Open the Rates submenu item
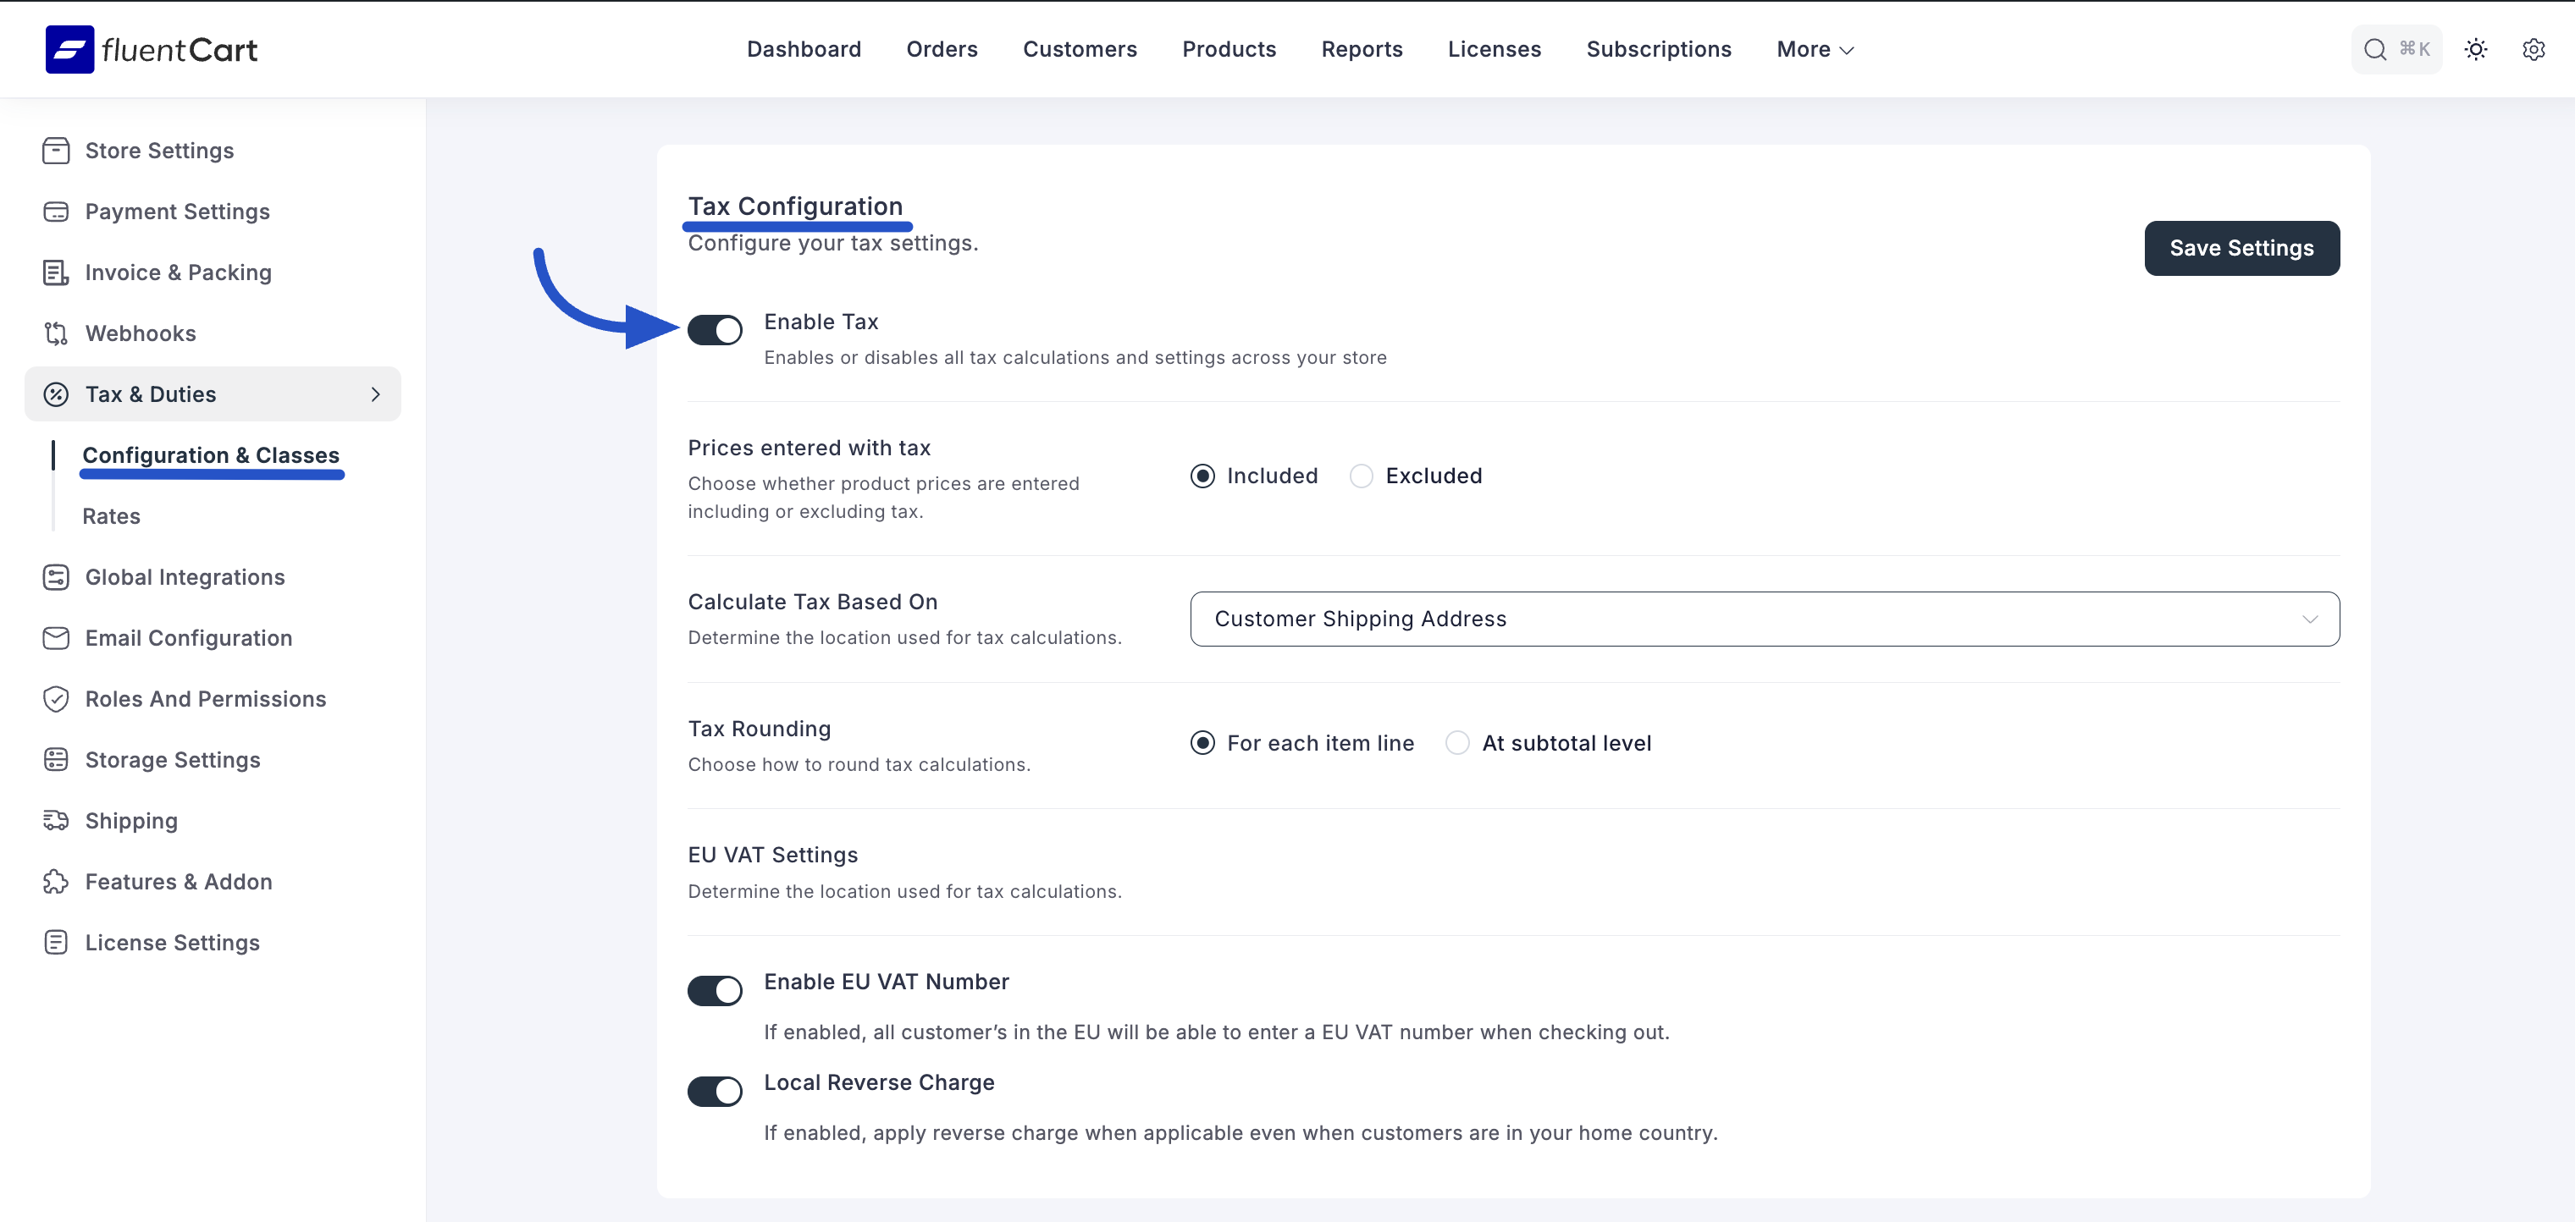The width and height of the screenshot is (2575, 1222). click(111, 516)
